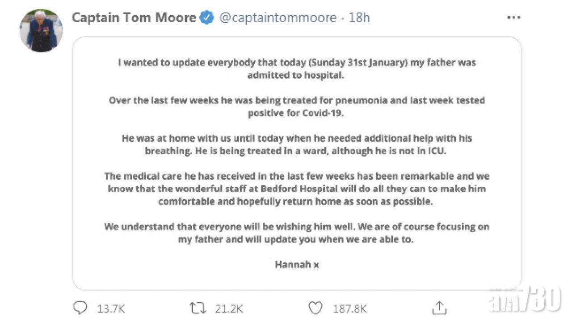Viewport: 572px width, 321px height.
Task: Click the reply speech bubble icon
Action: point(80,308)
